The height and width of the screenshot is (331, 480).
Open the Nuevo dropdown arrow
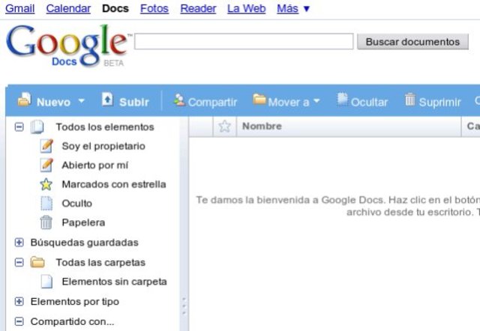pyautogui.click(x=81, y=101)
